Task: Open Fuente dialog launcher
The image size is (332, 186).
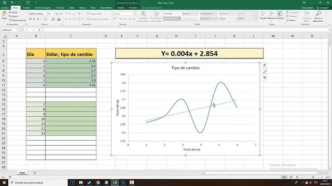Action: [62, 24]
